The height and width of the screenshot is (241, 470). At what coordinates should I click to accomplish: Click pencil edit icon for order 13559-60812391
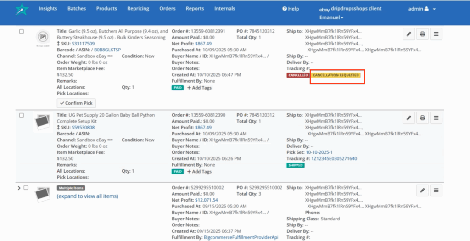coord(408,34)
